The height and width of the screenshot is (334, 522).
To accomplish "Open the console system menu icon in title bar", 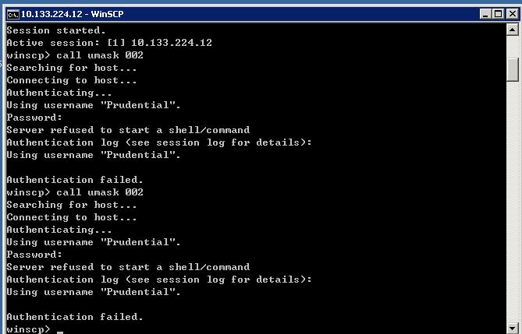I will pos(12,14).
